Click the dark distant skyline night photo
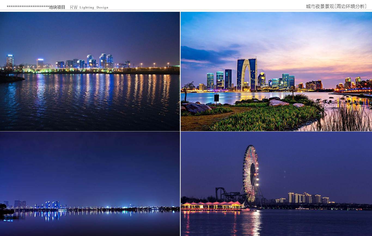 [x=90, y=184]
